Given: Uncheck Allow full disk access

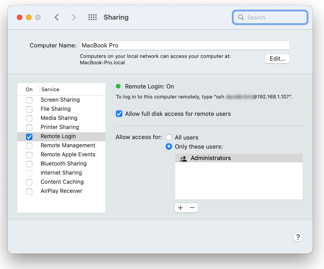Looking at the screenshot, I should coord(119,114).
